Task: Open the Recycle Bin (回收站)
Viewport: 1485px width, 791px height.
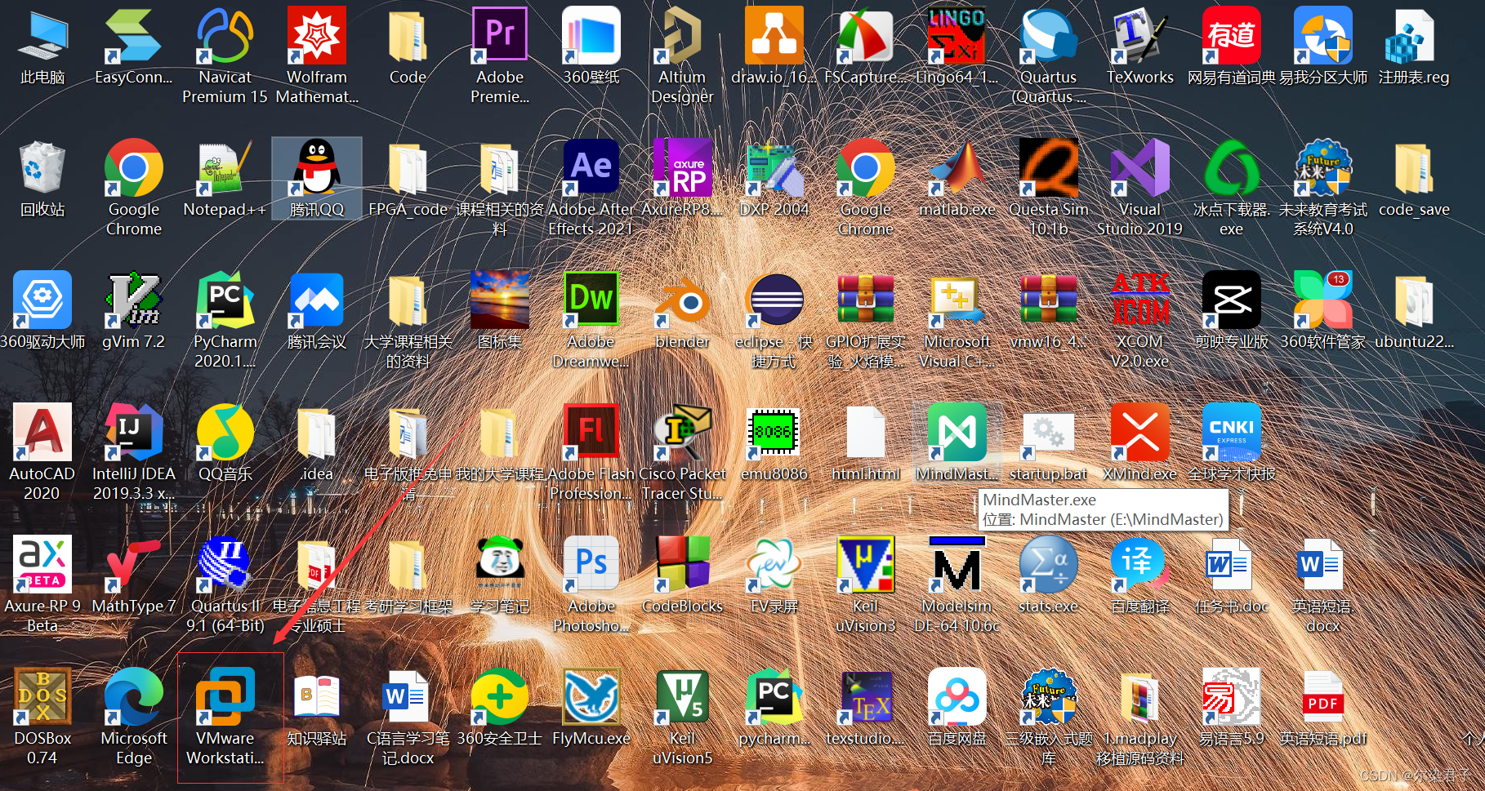Action: pos(42,167)
